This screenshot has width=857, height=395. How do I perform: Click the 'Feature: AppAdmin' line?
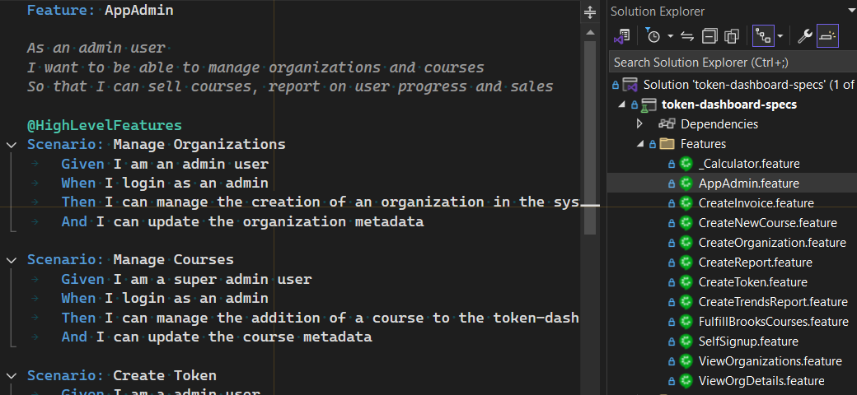[100, 10]
